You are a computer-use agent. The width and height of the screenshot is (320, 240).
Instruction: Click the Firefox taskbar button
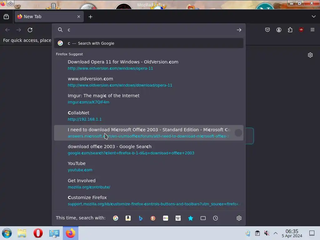[x=71, y=233]
